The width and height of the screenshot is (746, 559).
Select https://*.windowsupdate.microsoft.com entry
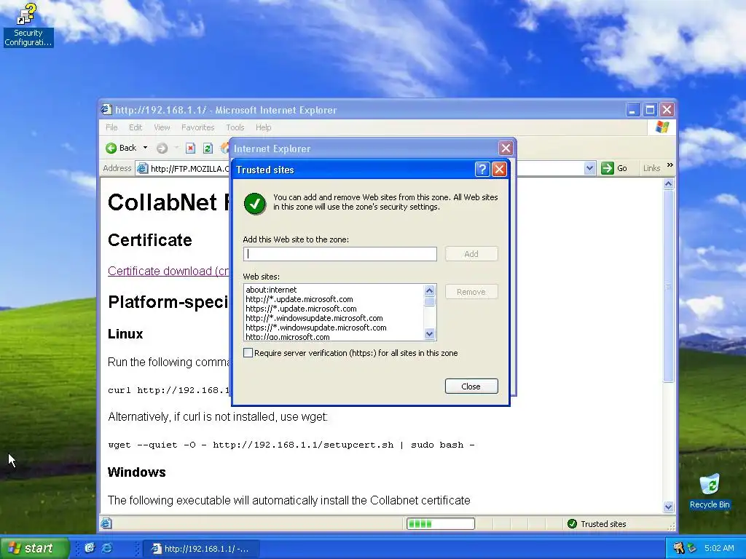click(x=316, y=328)
